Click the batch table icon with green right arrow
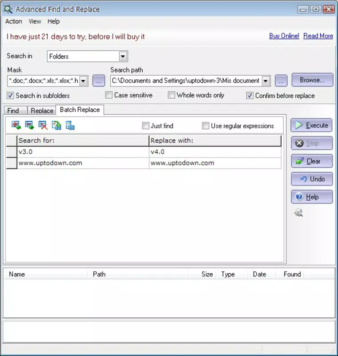Viewport: 338px width, 356px height. 29,125
